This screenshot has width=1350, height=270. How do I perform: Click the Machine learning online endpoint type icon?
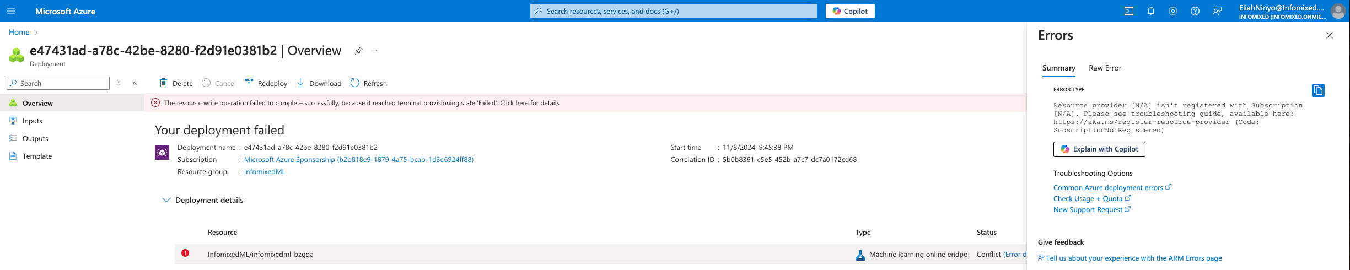click(860, 255)
